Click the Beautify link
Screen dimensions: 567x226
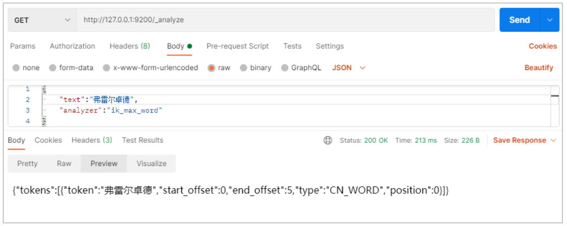coord(539,68)
